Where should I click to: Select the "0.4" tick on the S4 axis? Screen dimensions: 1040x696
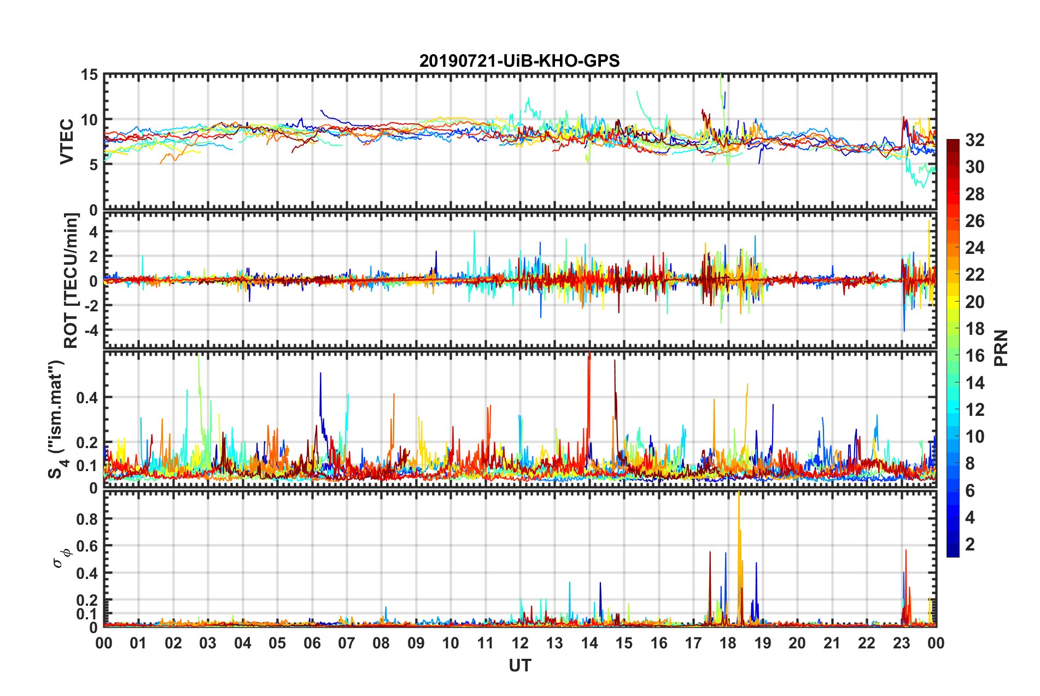coord(87,398)
